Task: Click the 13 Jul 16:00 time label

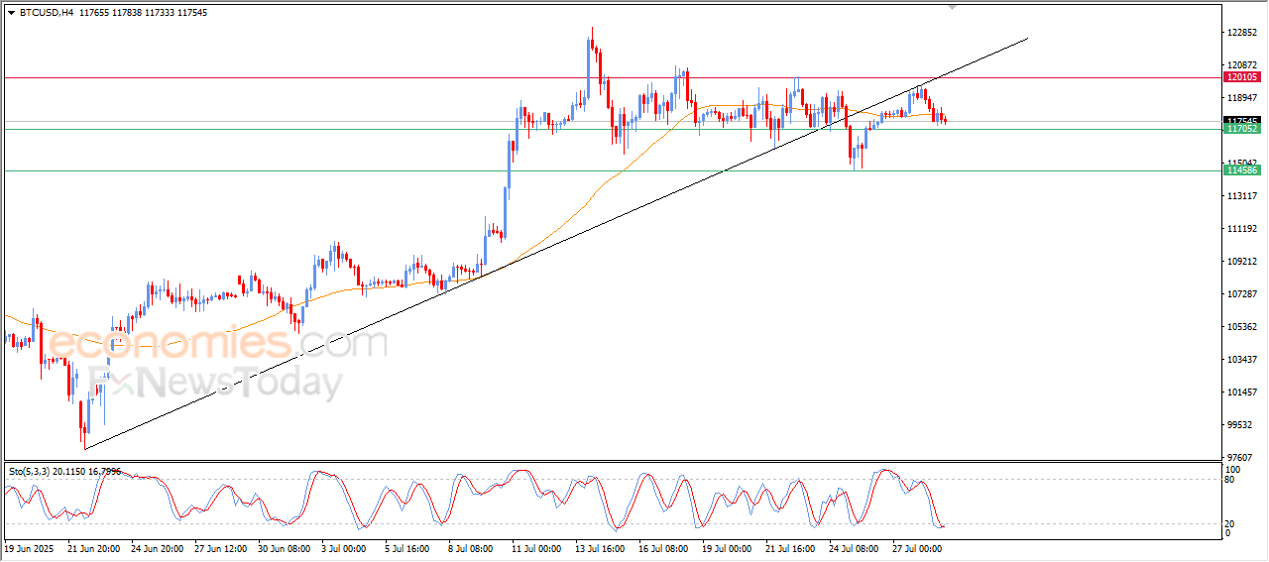Action: click(x=602, y=548)
